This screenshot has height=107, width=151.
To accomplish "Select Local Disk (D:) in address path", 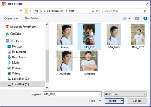I will tap(56, 11).
